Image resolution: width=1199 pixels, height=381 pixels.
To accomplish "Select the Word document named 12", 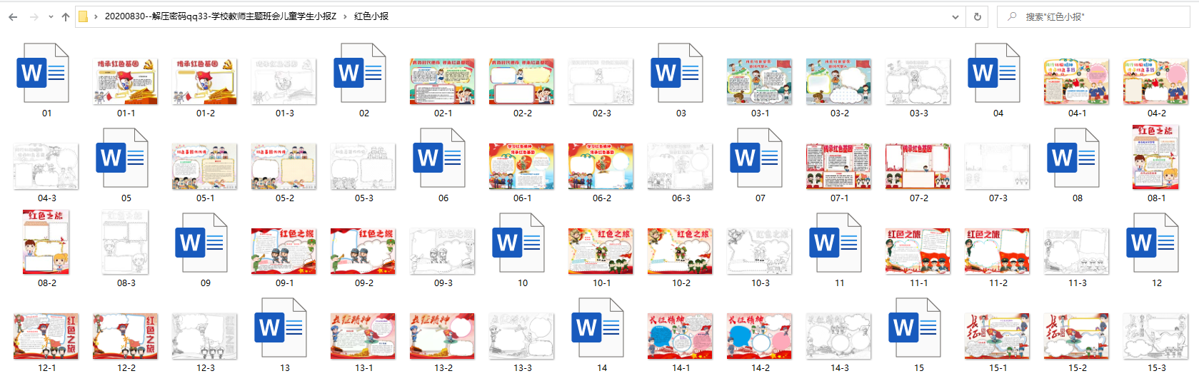I will tap(1156, 250).
